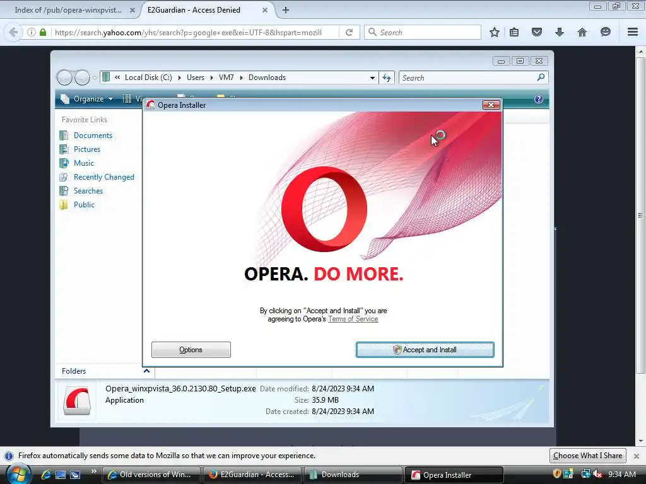The width and height of the screenshot is (646, 484).
Task: Reload the page in Firefox
Action: point(349,32)
